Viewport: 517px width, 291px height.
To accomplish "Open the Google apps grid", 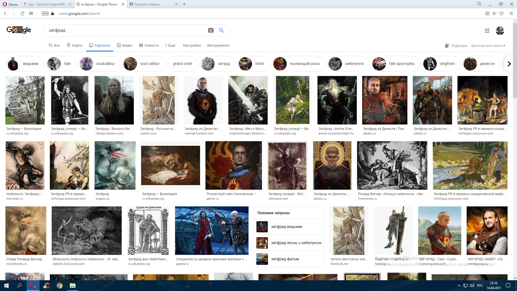I will 487,31.
